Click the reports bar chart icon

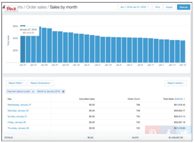[x=4, y=7]
